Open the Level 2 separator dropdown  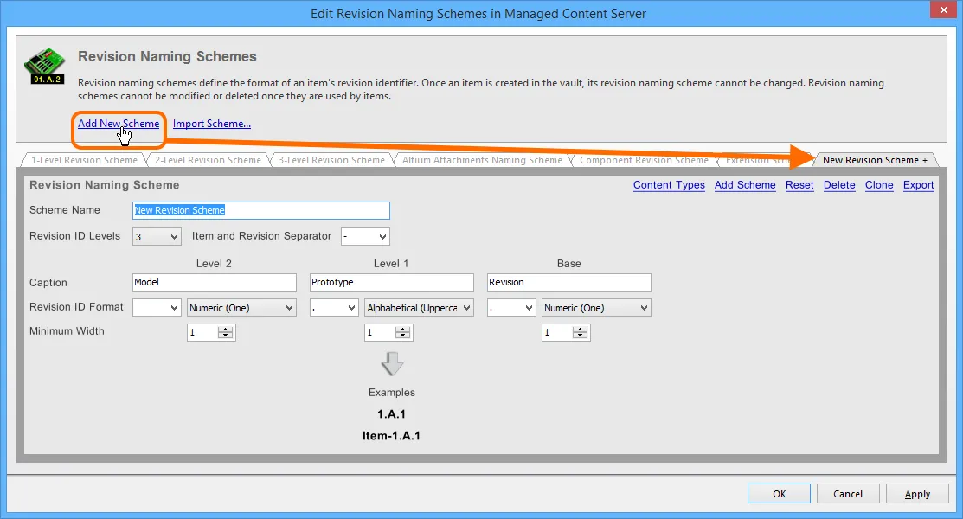157,308
